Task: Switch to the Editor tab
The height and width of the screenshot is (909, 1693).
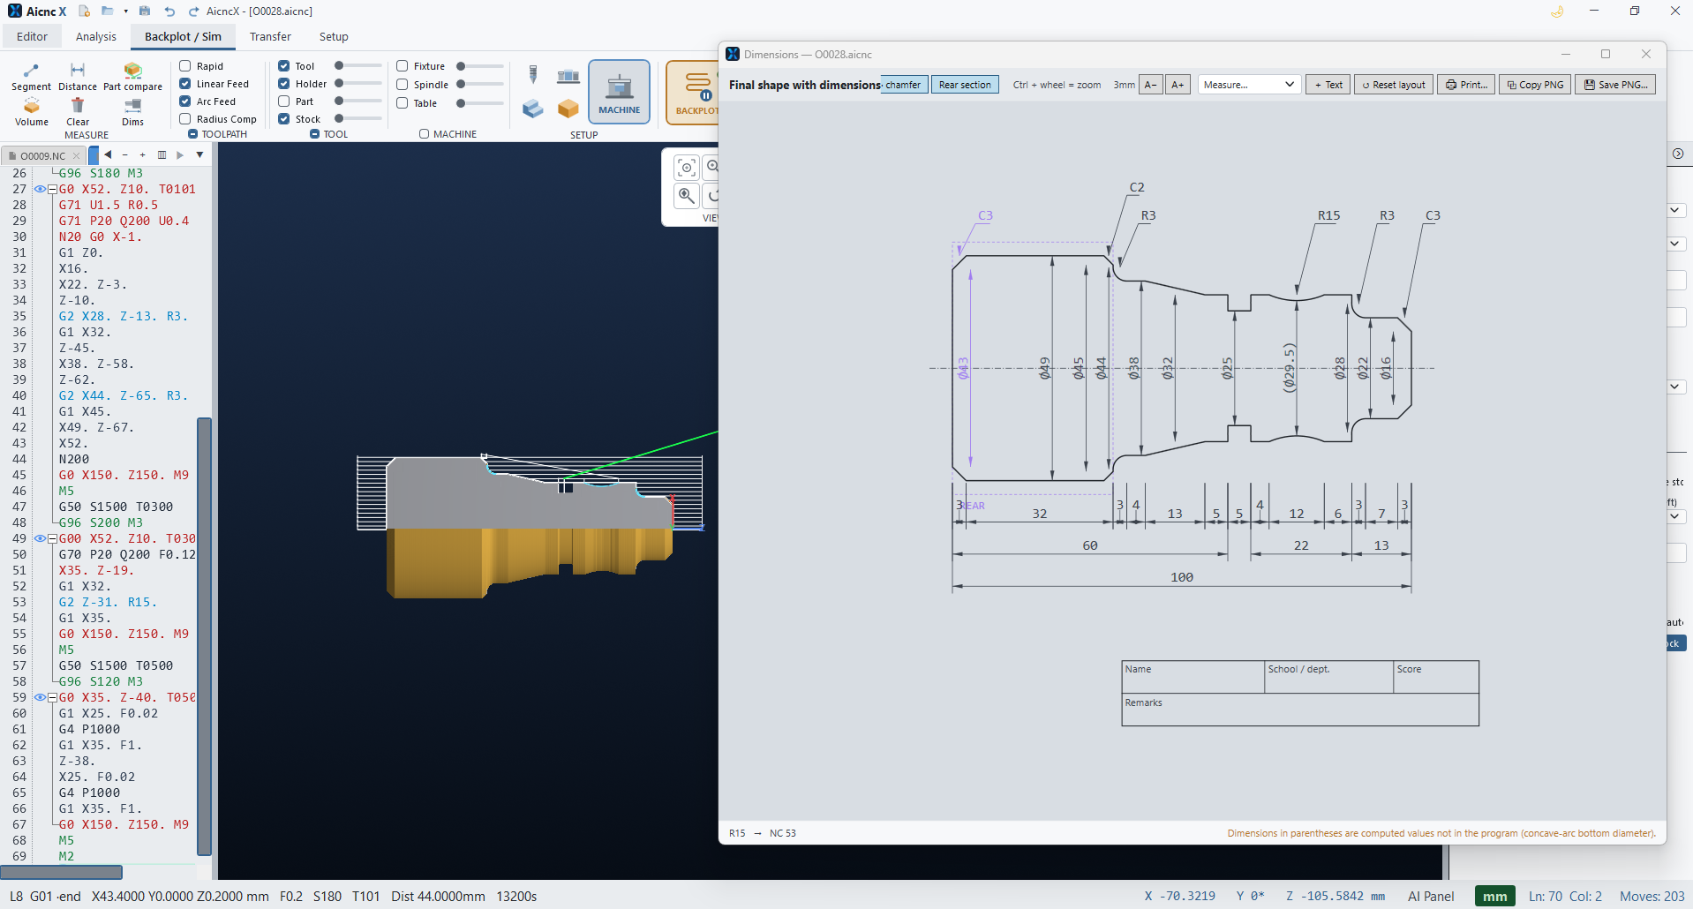Action: (x=32, y=36)
